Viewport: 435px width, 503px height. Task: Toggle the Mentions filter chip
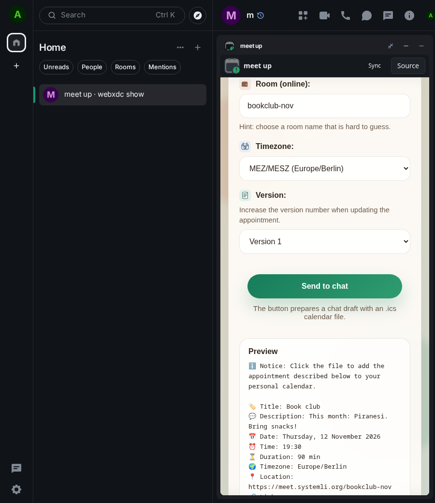162,67
